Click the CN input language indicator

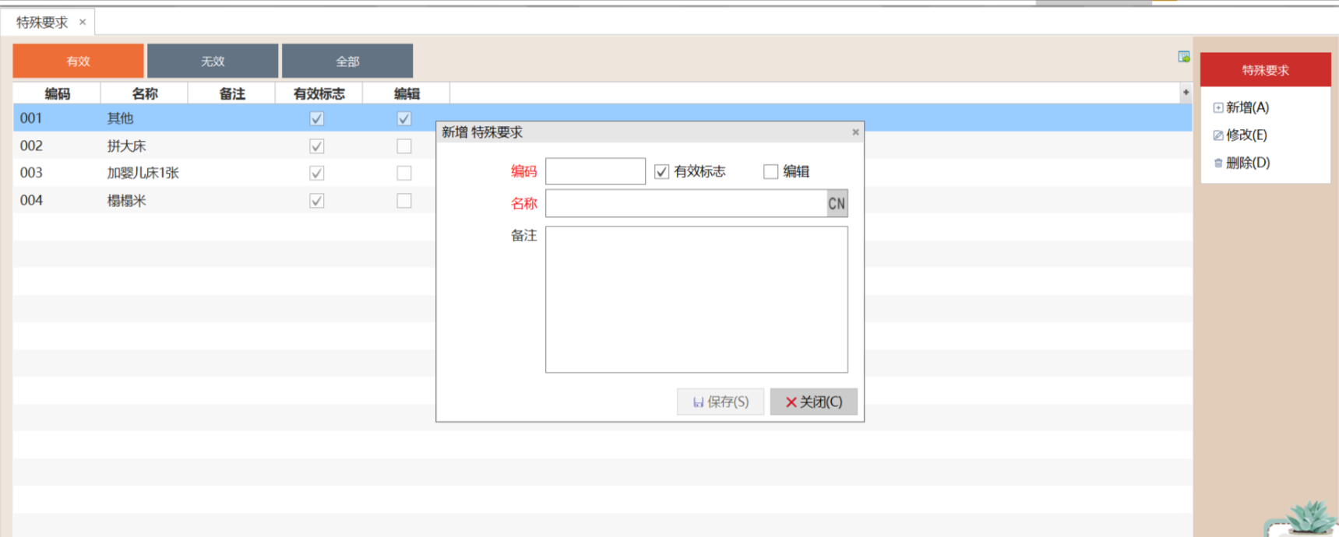837,204
